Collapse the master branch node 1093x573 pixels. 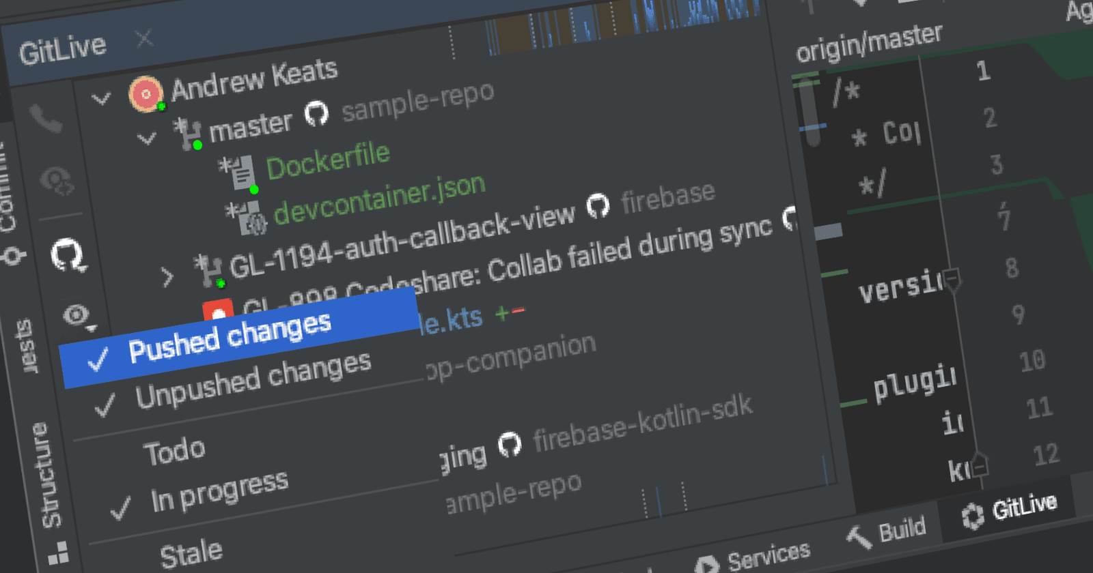pyautogui.click(x=146, y=140)
